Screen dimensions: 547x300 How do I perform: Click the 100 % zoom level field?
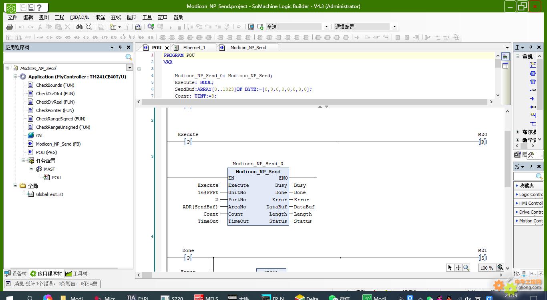point(487,268)
